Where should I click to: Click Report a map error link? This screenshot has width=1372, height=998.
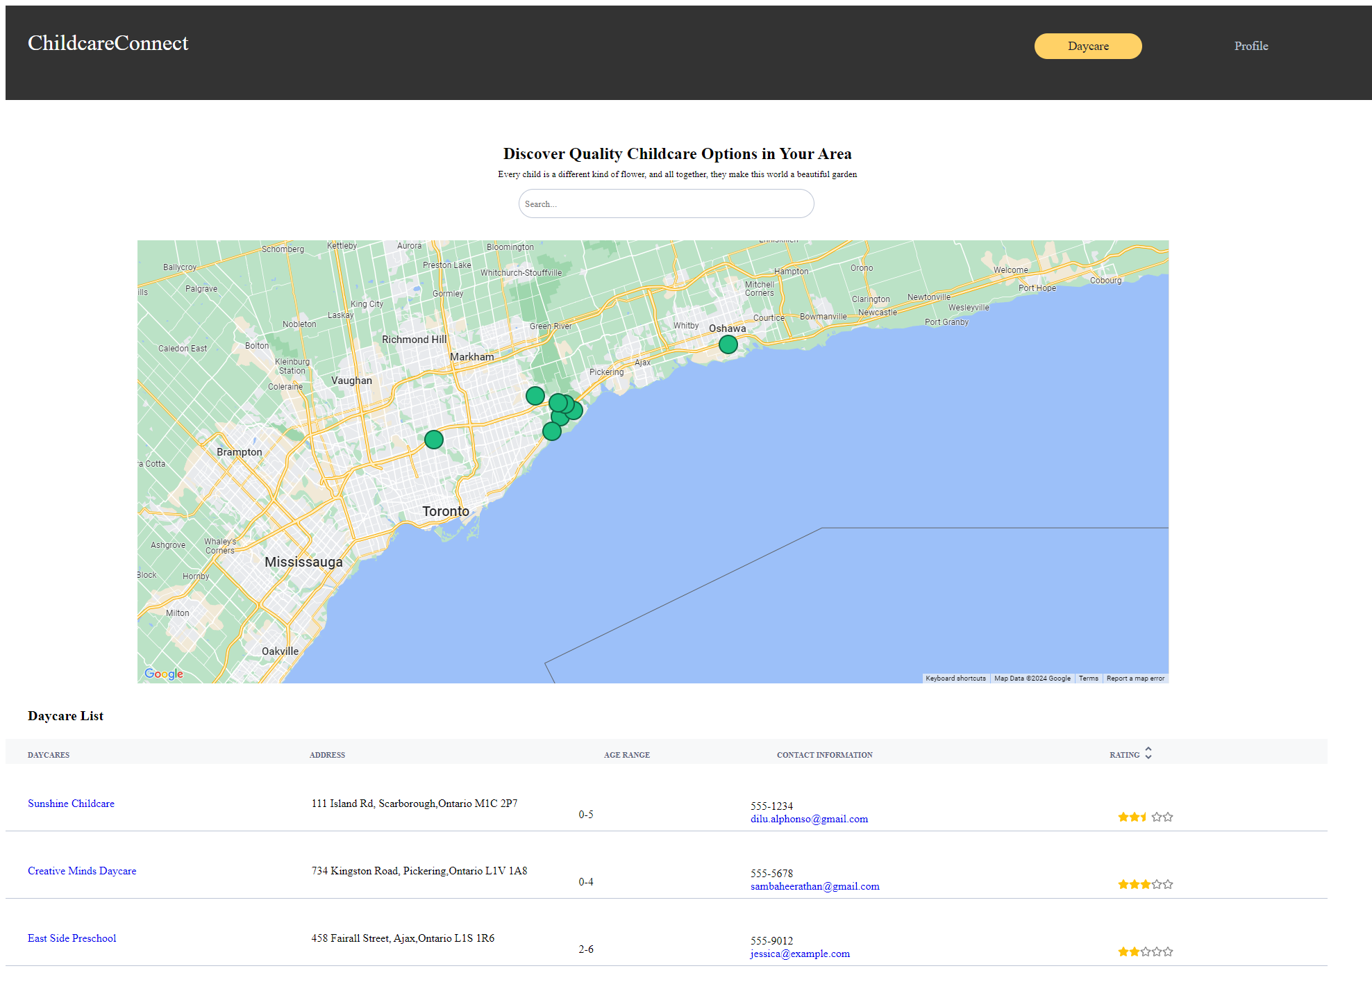[1135, 679]
